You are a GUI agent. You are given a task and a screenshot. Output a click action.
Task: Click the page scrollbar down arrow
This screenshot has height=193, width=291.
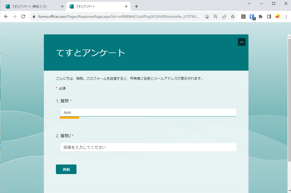[x=289, y=191]
